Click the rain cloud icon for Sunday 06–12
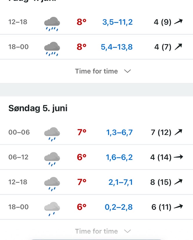The image size is (193, 240). [52, 158]
